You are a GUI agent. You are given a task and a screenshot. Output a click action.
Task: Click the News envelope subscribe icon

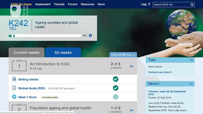tap(158, 84)
